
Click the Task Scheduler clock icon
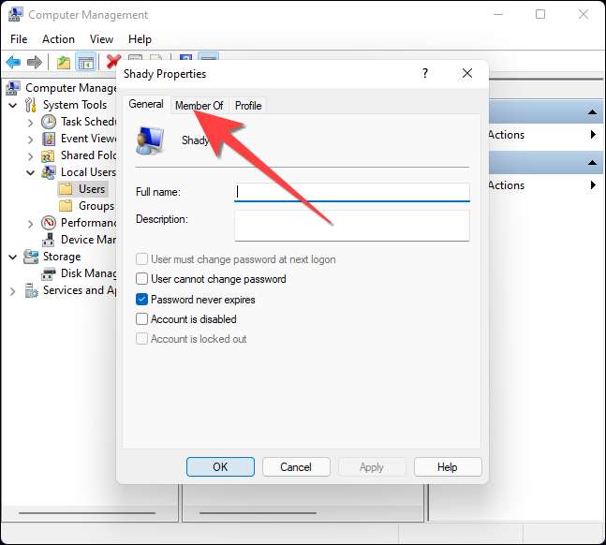49,122
